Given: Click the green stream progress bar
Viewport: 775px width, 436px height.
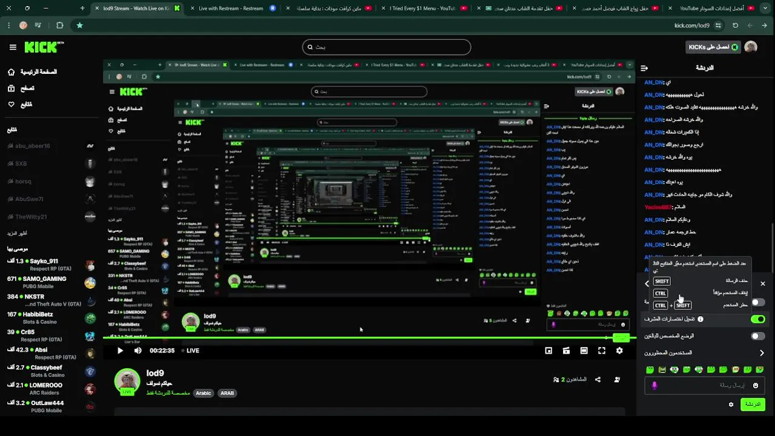Looking at the screenshot, I should tap(368, 337).
